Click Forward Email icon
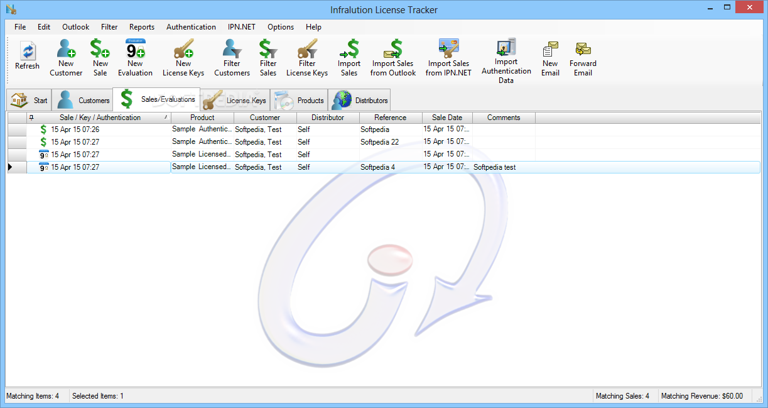Image resolution: width=768 pixels, height=408 pixels. (x=583, y=58)
